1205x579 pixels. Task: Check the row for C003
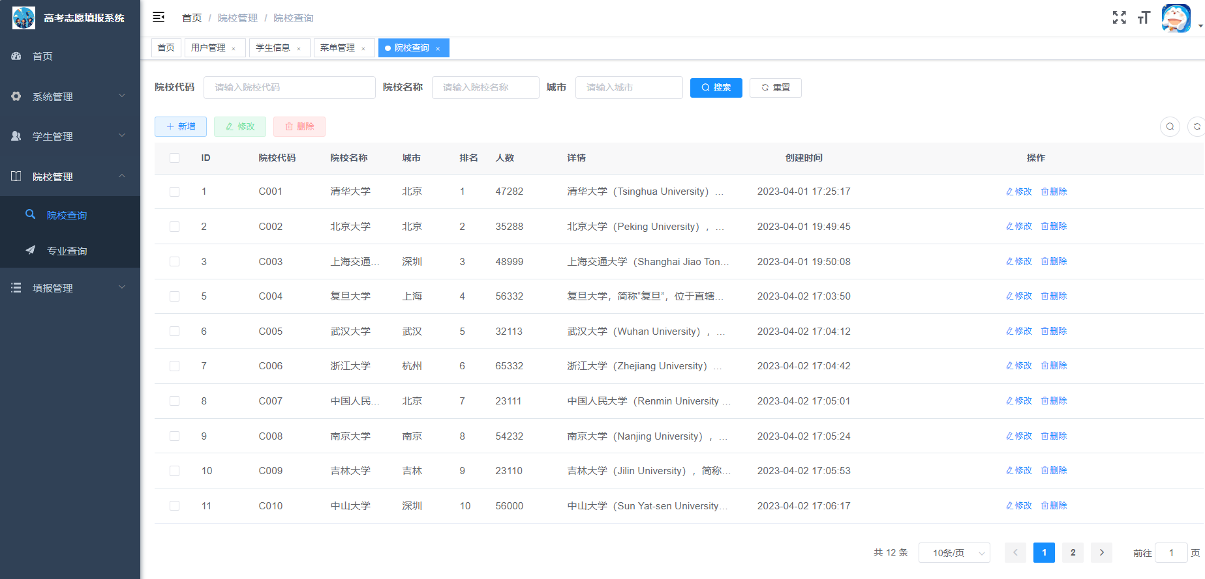tap(174, 261)
